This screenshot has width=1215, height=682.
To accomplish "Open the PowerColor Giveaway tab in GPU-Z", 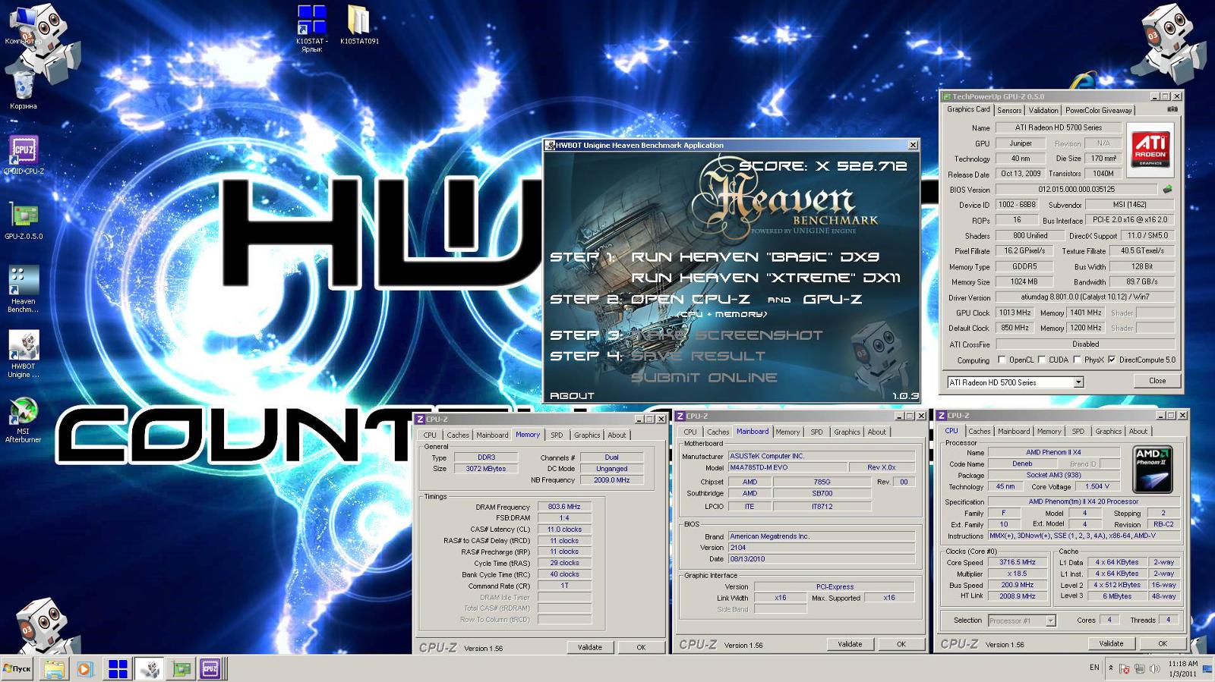I will (x=1099, y=110).
